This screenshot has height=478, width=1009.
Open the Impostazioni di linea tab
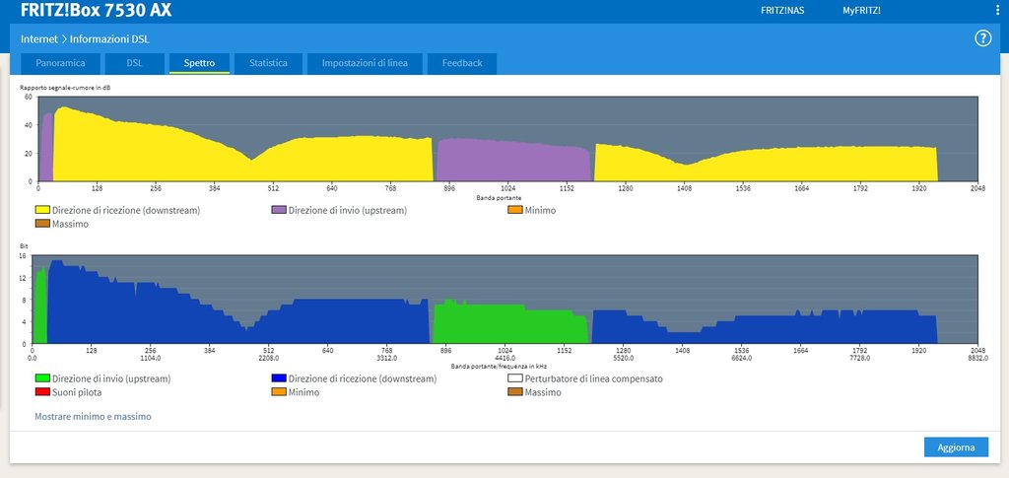pos(365,63)
